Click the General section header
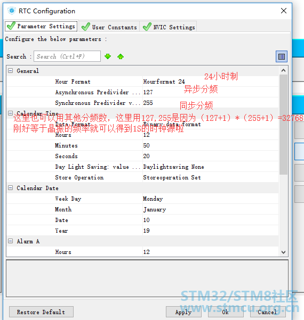The image size is (304, 320). point(28,71)
